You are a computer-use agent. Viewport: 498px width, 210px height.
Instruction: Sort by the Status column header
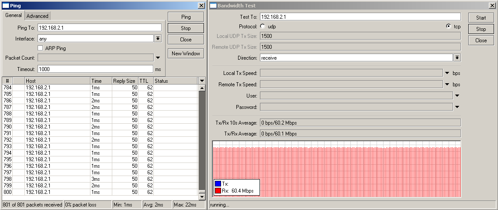click(x=176, y=81)
